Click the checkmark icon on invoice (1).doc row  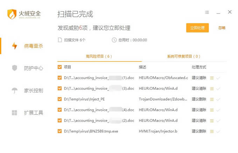point(218,78)
